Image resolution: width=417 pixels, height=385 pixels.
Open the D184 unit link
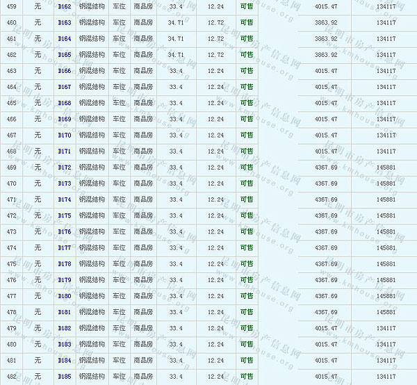click(64, 360)
